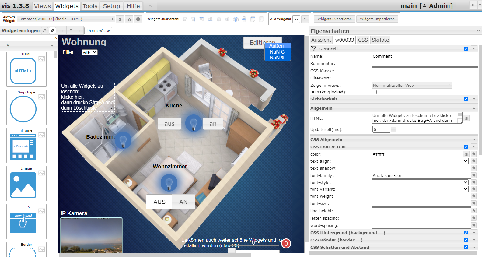Image resolution: width=482 pixels, height=257 pixels.
Task: Lock all widgets with the padlock icon
Action: coord(296,19)
